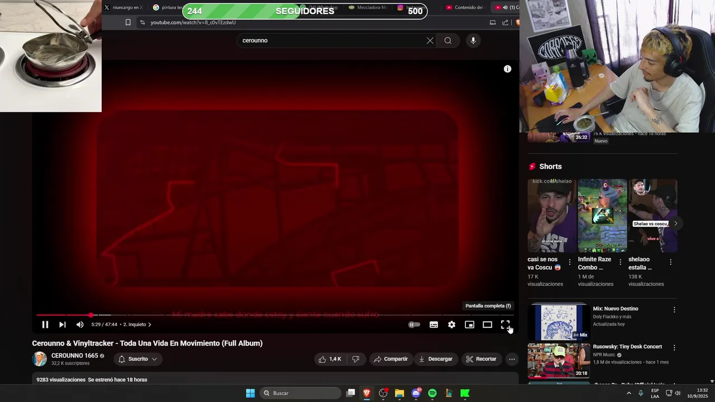Open File Explorer from taskbar
Image resolution: width=715 pixels, height=402 pixels.
click(399, 393)
